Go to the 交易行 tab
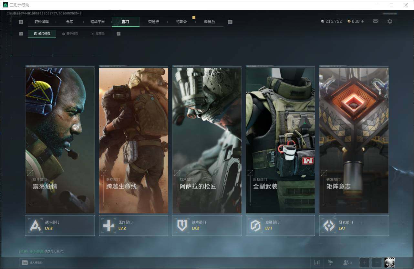The width and height of the screenshot is (414, 269). (153, 22)
